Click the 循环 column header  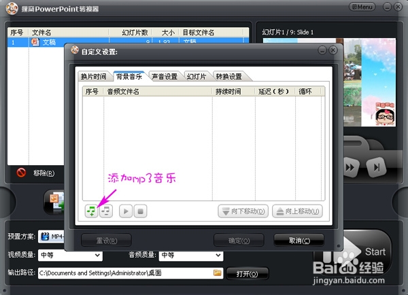click(x=308, y=92)
